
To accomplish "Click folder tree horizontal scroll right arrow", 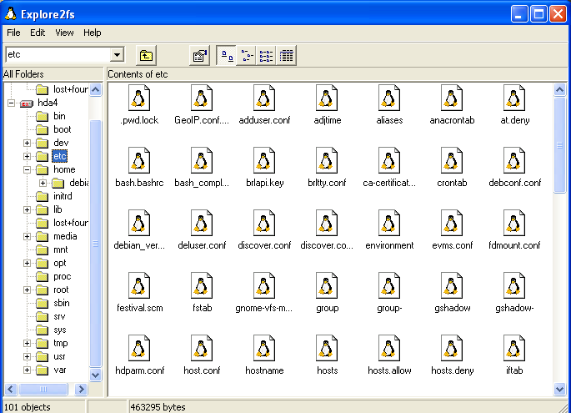I will [81, 390].
